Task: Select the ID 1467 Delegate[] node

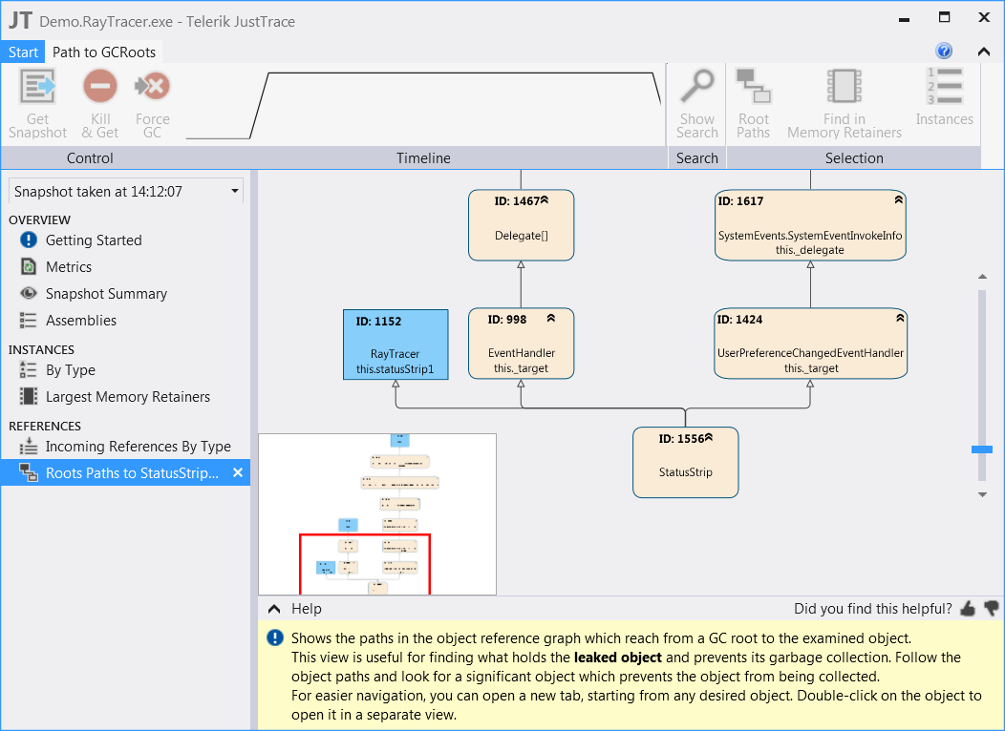Action: click(x=521, y=225)
